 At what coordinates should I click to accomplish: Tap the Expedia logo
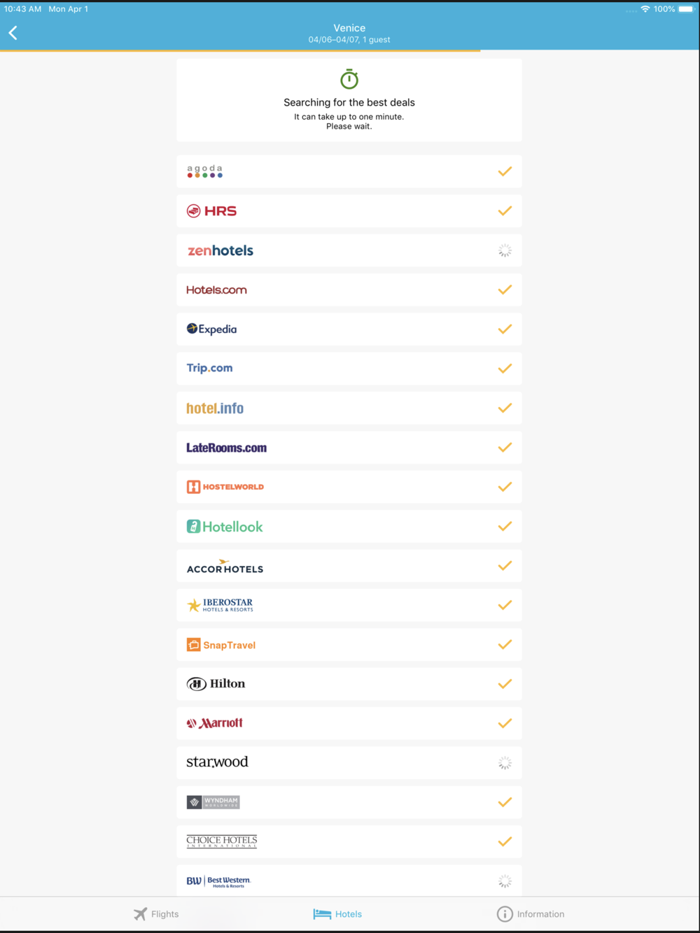tap(211, 329)
